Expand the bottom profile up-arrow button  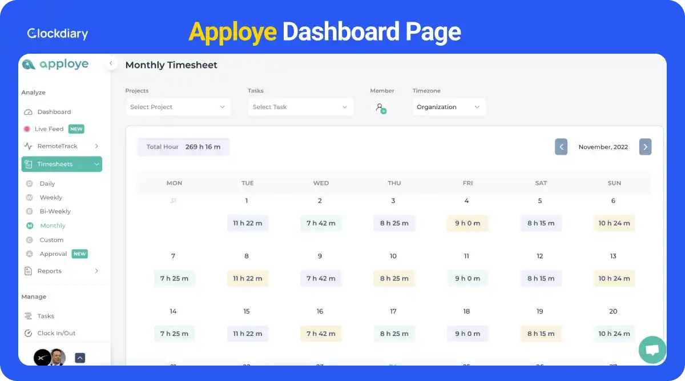coord(80,358)
